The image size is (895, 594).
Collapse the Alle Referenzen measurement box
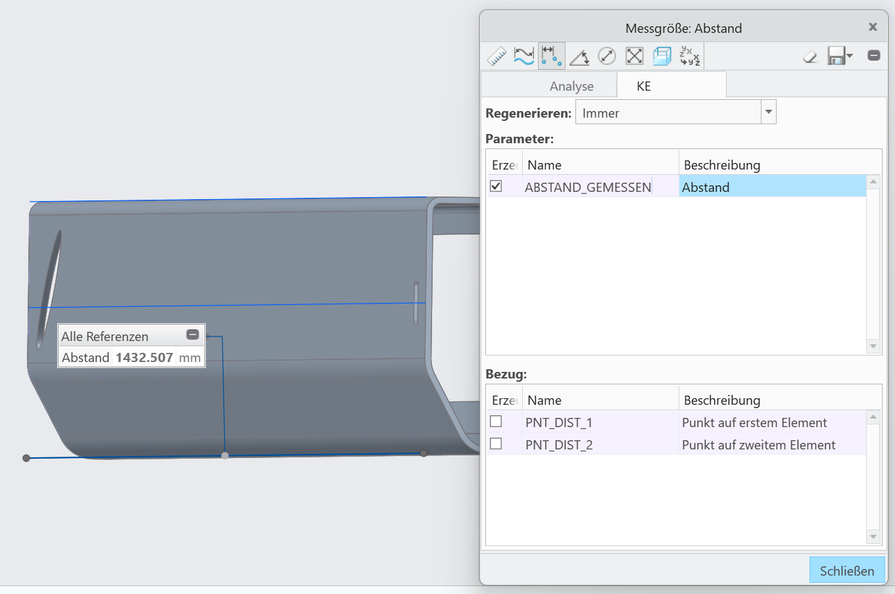[x=193, y=335]
